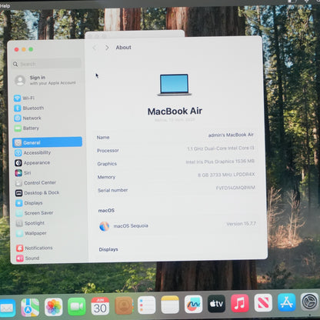Screen dimensions: 320x320
Task: Open the Battery settings pane
Action: coord(26,128)
